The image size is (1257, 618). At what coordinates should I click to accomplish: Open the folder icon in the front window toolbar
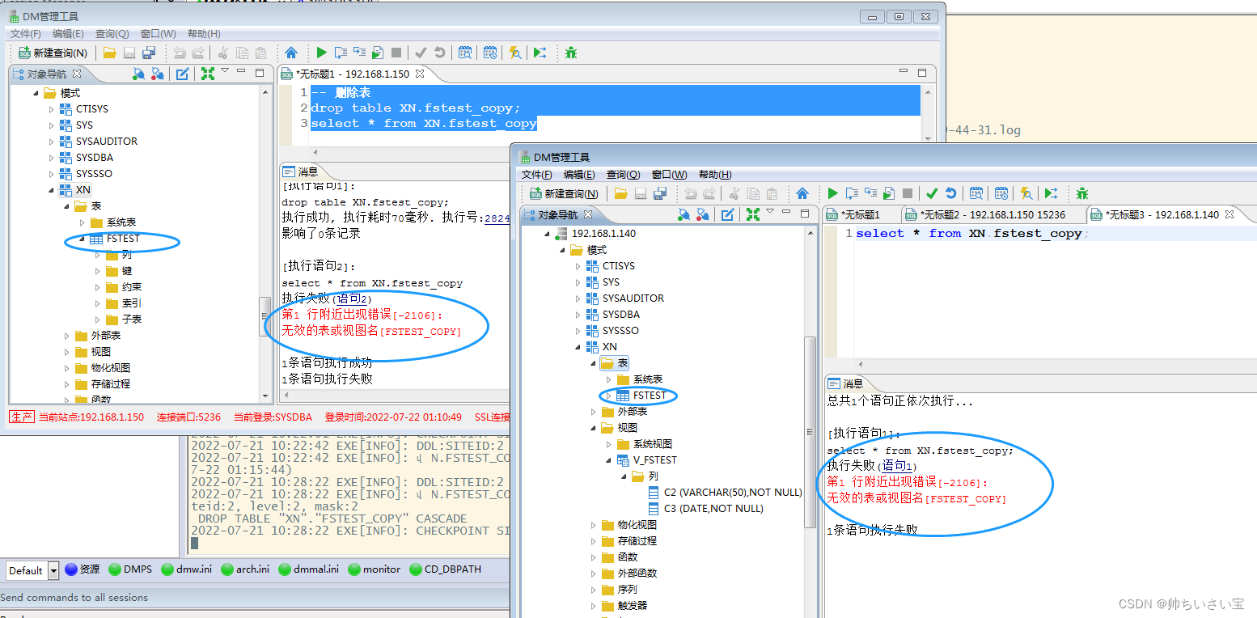[620, 193]
